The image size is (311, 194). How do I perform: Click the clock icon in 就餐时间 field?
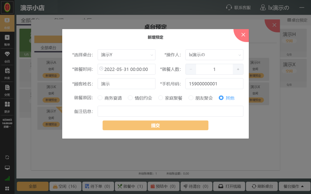coord(101,68)
